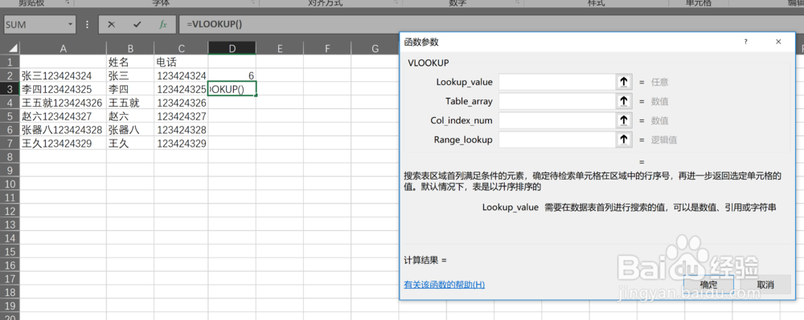Click the Name Box showing SUM
Screen dimensions: 804x320
click(35, 25)
